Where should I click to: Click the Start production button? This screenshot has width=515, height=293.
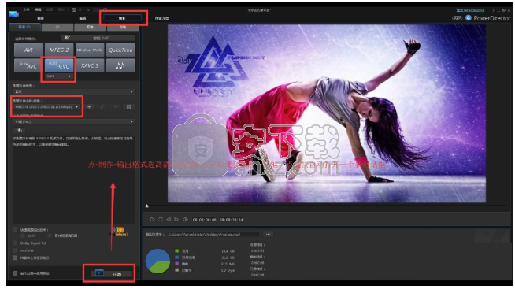click(x=111, y=273)
